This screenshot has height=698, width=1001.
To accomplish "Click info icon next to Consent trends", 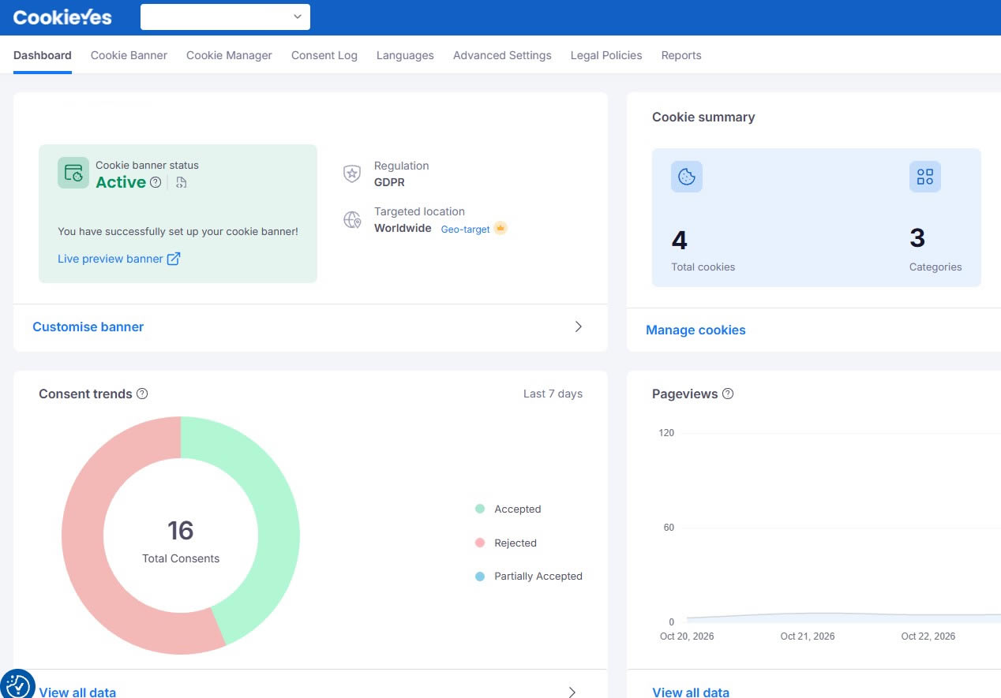I will coord(142,394).
